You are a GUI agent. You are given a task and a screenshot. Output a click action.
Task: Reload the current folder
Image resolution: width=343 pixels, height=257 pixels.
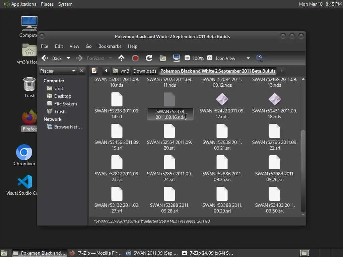(x=149, y=58)
